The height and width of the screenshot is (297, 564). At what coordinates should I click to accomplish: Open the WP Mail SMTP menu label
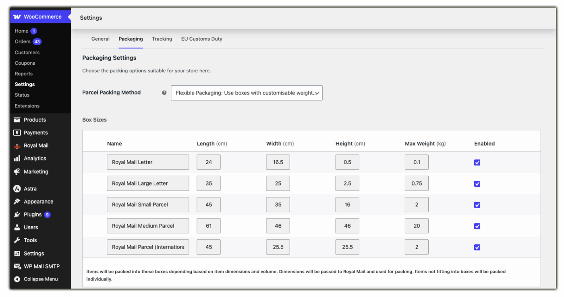pos(41,266)
